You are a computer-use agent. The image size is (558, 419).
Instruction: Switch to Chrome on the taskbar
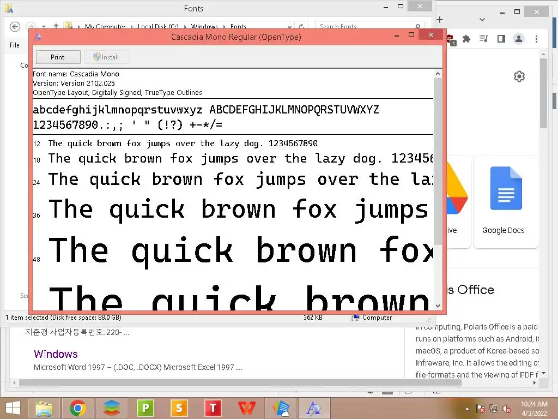77,408
